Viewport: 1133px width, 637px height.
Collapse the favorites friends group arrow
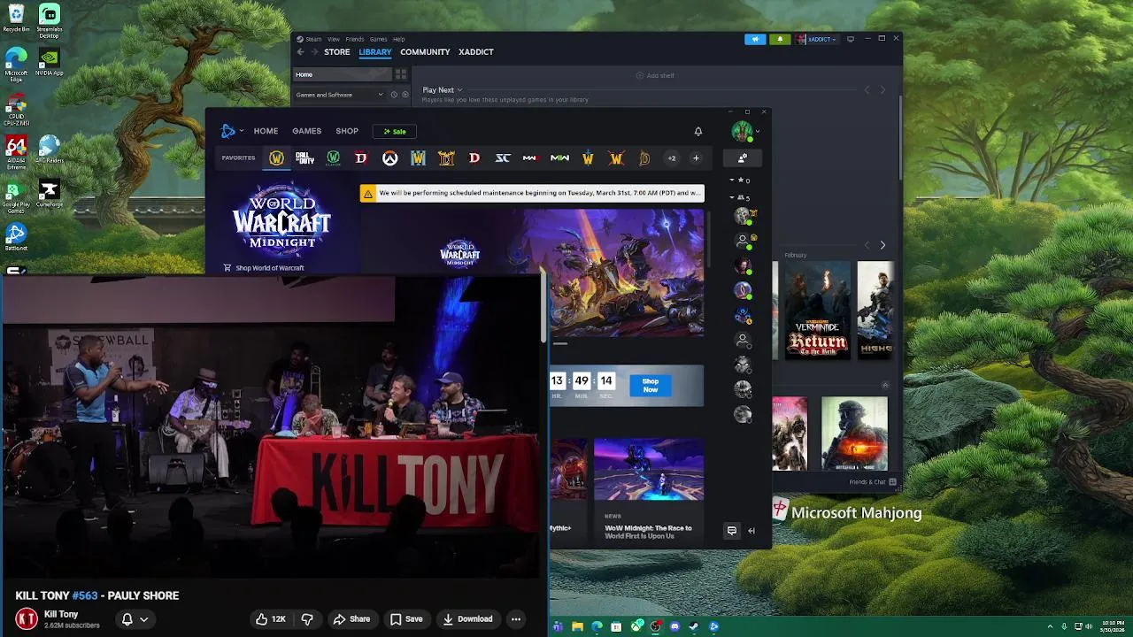tap(731, 180)
